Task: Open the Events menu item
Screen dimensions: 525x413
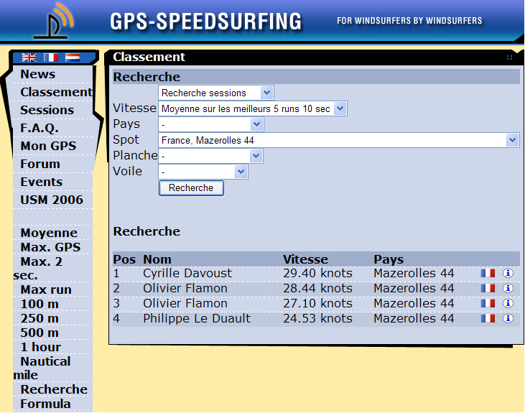Action: point(42,182)
